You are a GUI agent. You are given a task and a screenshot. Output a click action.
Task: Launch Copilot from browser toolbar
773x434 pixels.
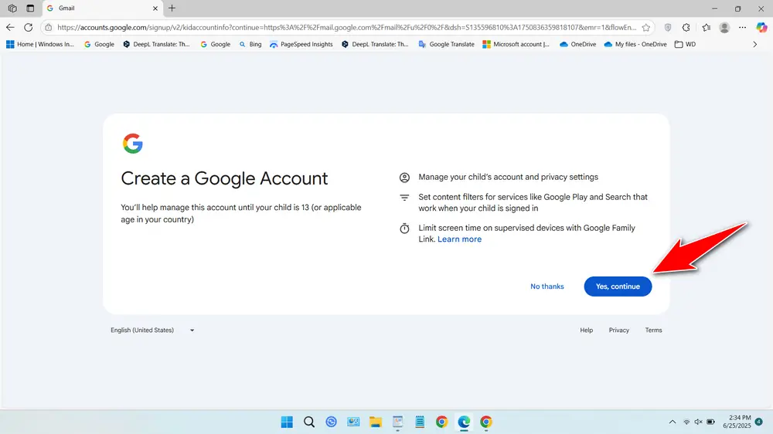761,28
